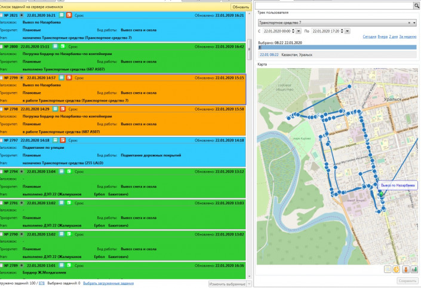Click the Выбрать загруженные задания link

(108, 283)
